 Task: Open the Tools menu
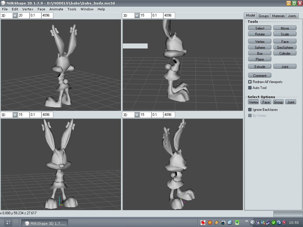(72, 9)
